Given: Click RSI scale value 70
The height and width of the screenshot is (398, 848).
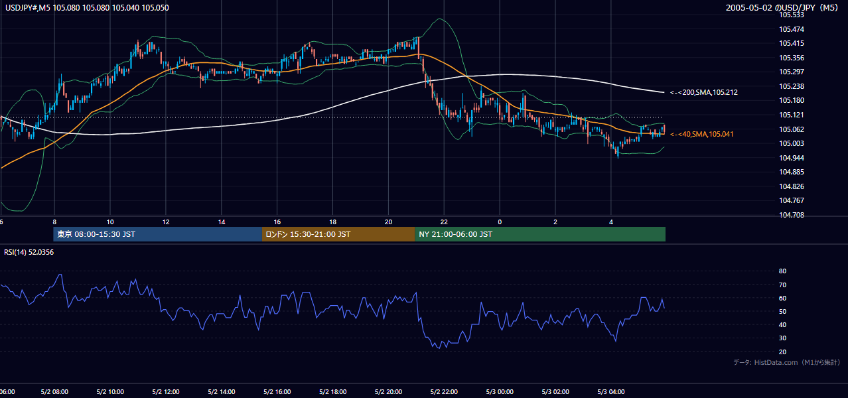Looking at the screenshot, I should tap(783, 285).
